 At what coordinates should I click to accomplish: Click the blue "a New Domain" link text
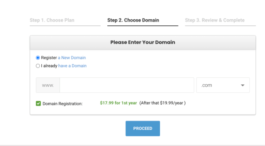click(x=72, y=58)
